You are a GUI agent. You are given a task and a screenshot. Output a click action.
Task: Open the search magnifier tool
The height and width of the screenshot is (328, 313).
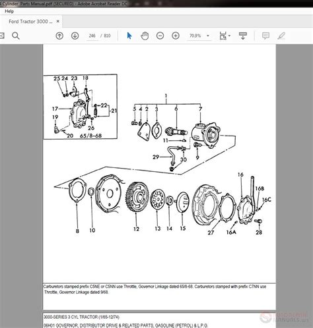click(16, 36)
